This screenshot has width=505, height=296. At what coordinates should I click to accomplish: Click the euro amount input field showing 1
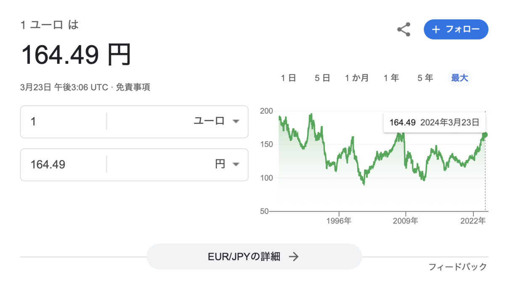pyautogui.click(x=64, y=121)
